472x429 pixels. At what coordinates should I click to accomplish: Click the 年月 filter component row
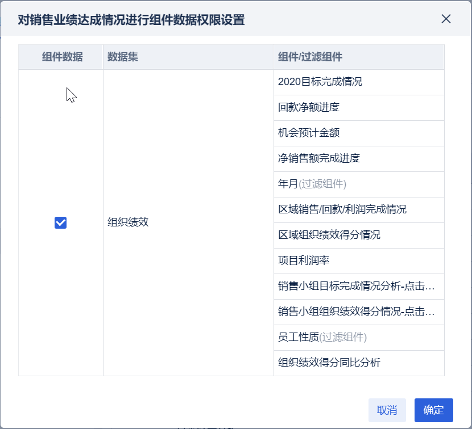point(359,184)
